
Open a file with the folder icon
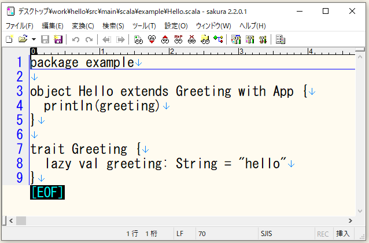(23, 39)
